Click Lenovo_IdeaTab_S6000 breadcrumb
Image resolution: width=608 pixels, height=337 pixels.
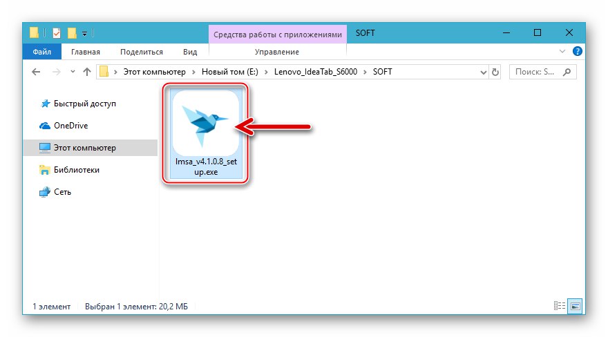point(316,72)
